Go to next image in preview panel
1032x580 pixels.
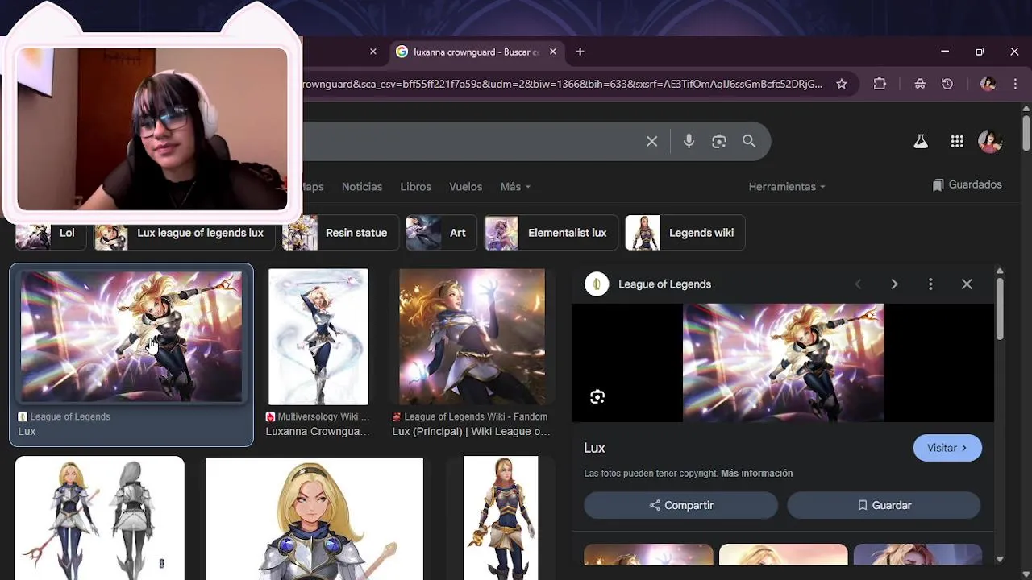coord(894,284)
